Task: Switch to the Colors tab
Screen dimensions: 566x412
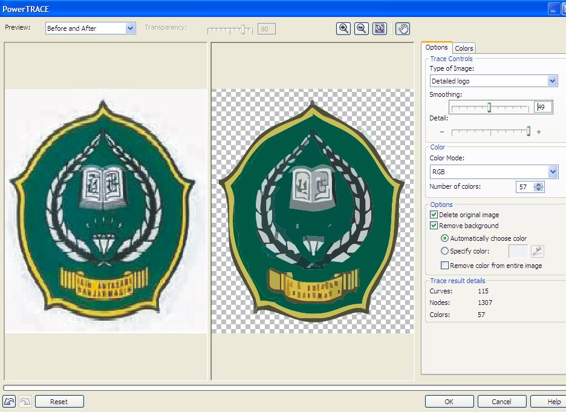Action: click(x=464, y=48)
